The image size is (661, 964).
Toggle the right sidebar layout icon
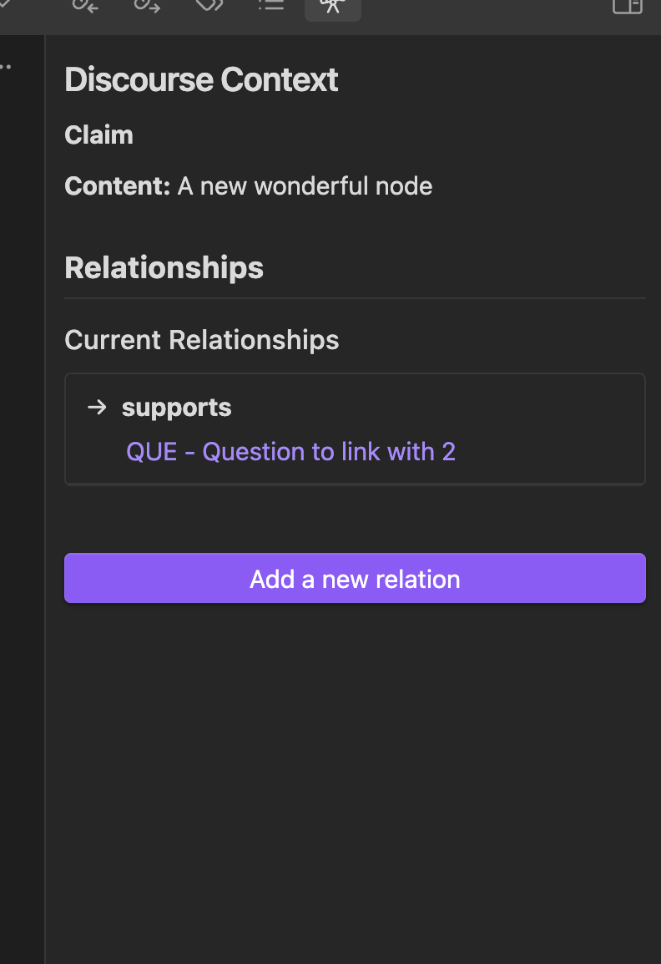[x=628, y=6]
